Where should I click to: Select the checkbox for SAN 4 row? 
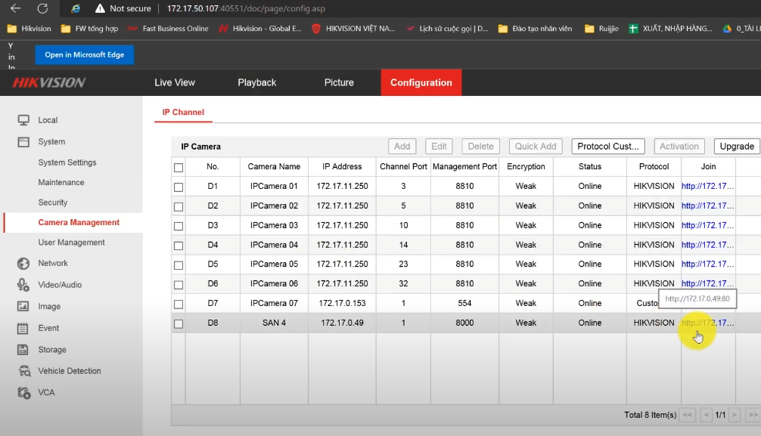[179, 323]
